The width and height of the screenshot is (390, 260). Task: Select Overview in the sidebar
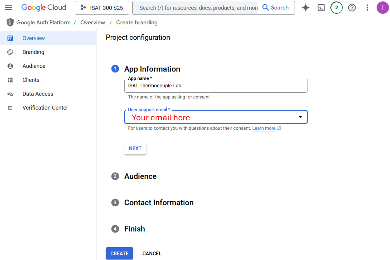(48, 38)
